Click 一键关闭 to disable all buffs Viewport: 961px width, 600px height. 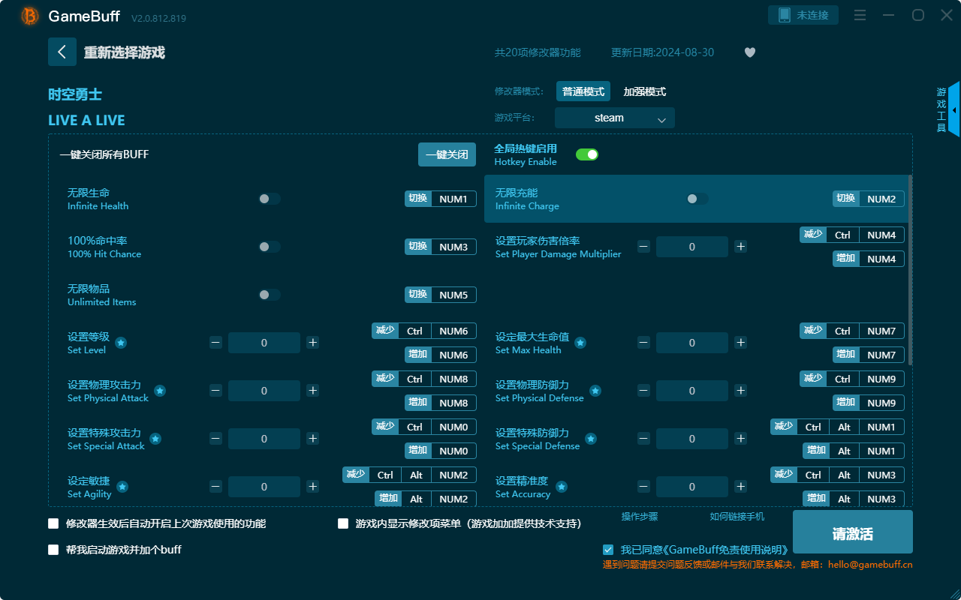[447, 154]
